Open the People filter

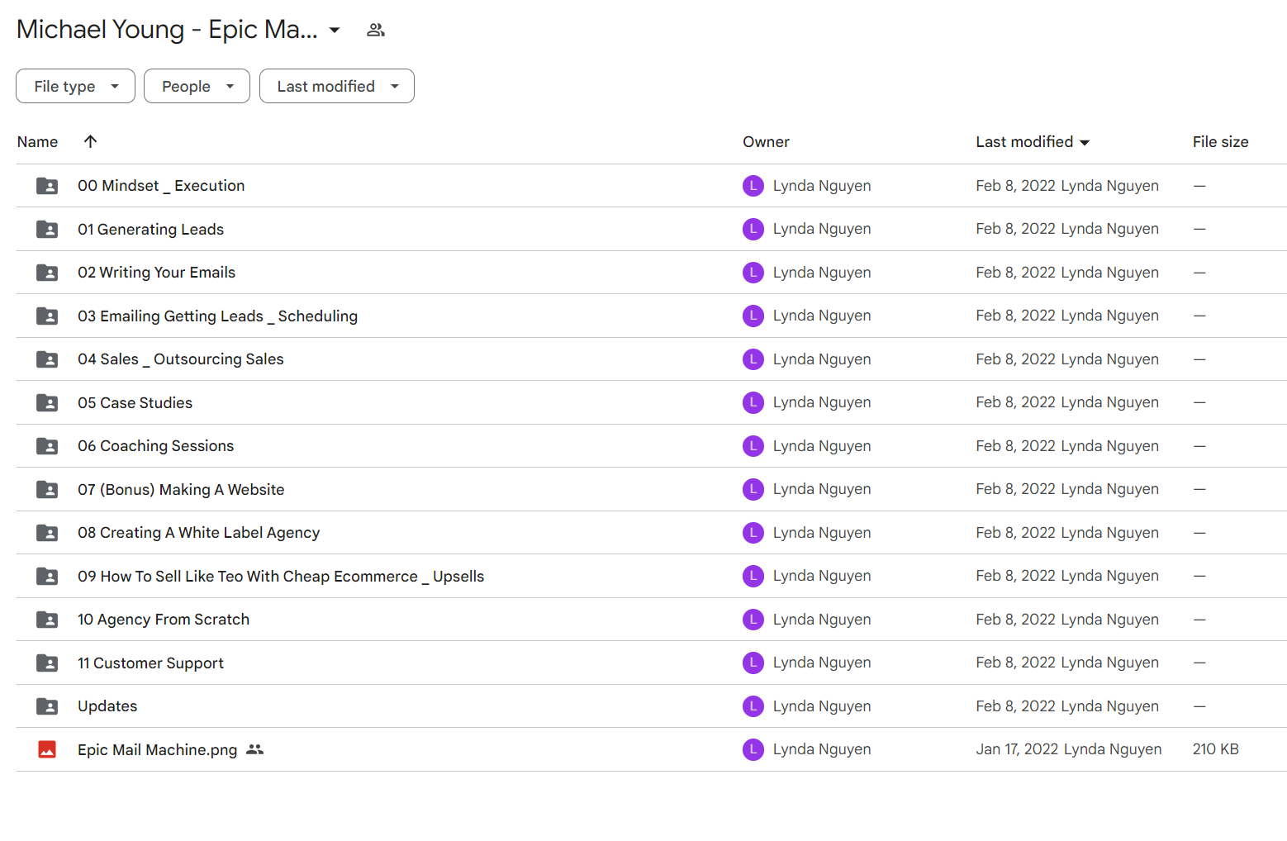coord(197,86)
